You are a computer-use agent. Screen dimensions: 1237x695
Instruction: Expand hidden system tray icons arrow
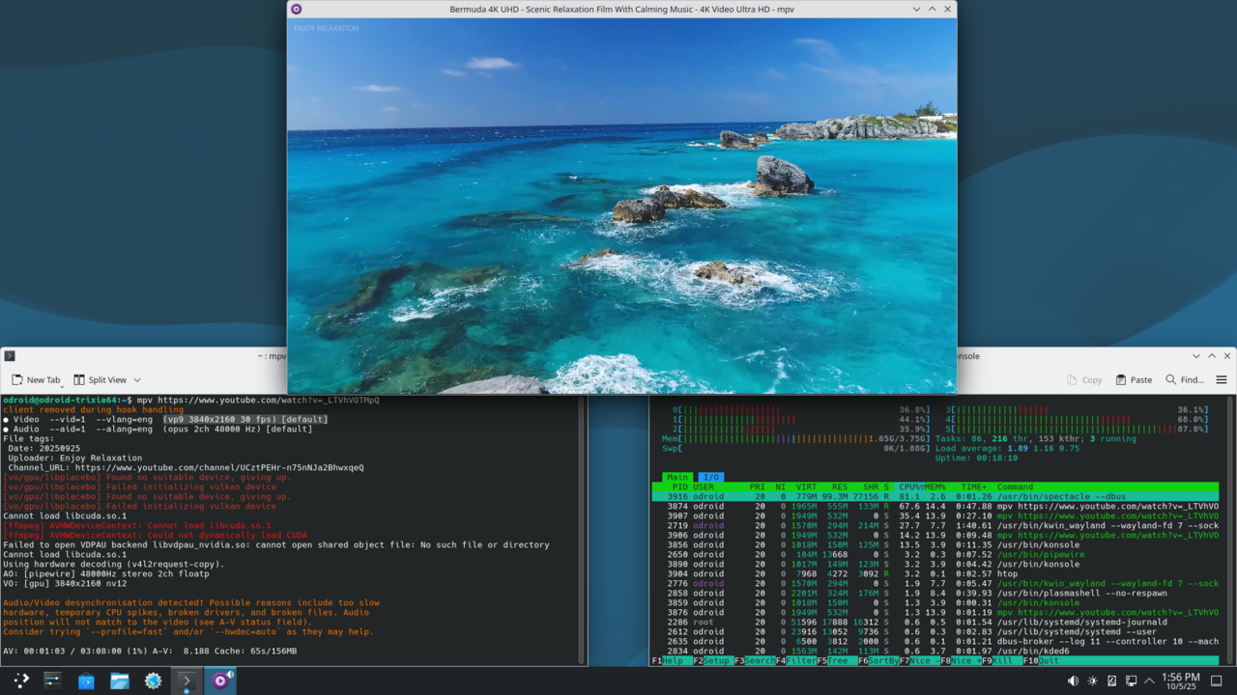click(x=1149, y=681)
